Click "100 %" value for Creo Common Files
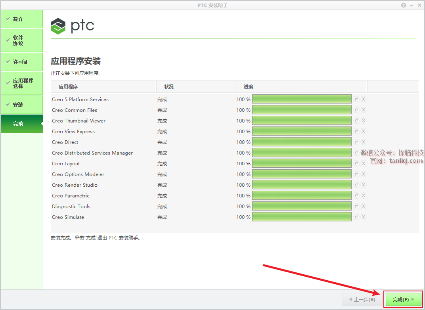The height and width of the screenshot is (310, 425). pos(243,110)
